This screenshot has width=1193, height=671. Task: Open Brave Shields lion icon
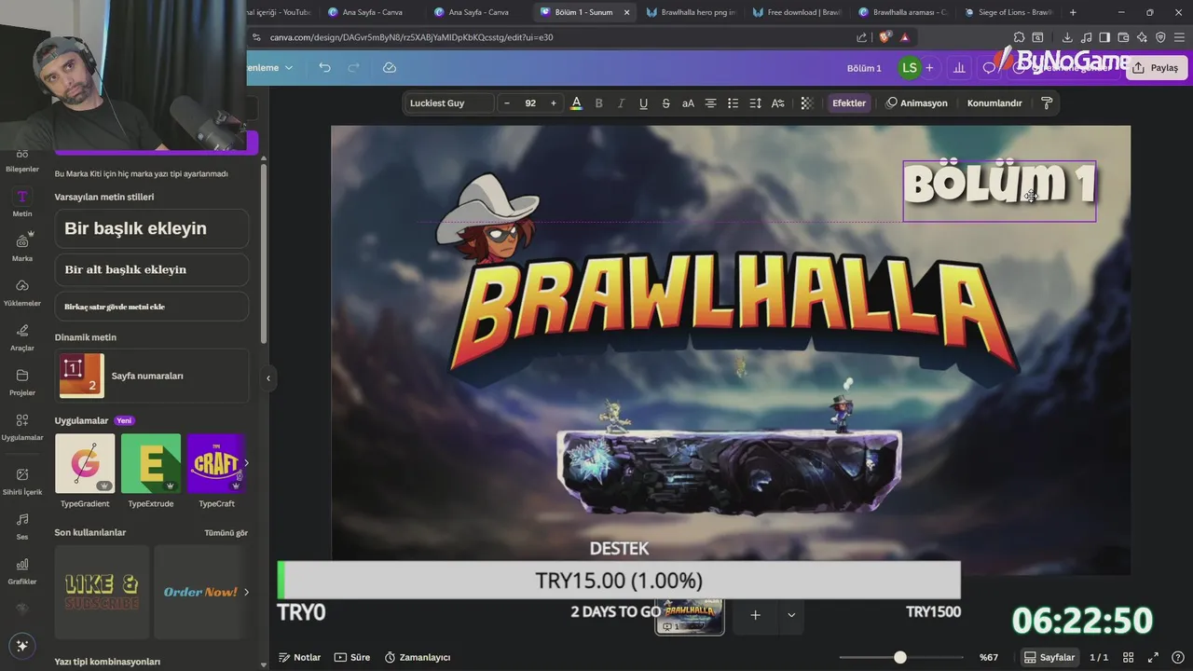pos(884,37)
